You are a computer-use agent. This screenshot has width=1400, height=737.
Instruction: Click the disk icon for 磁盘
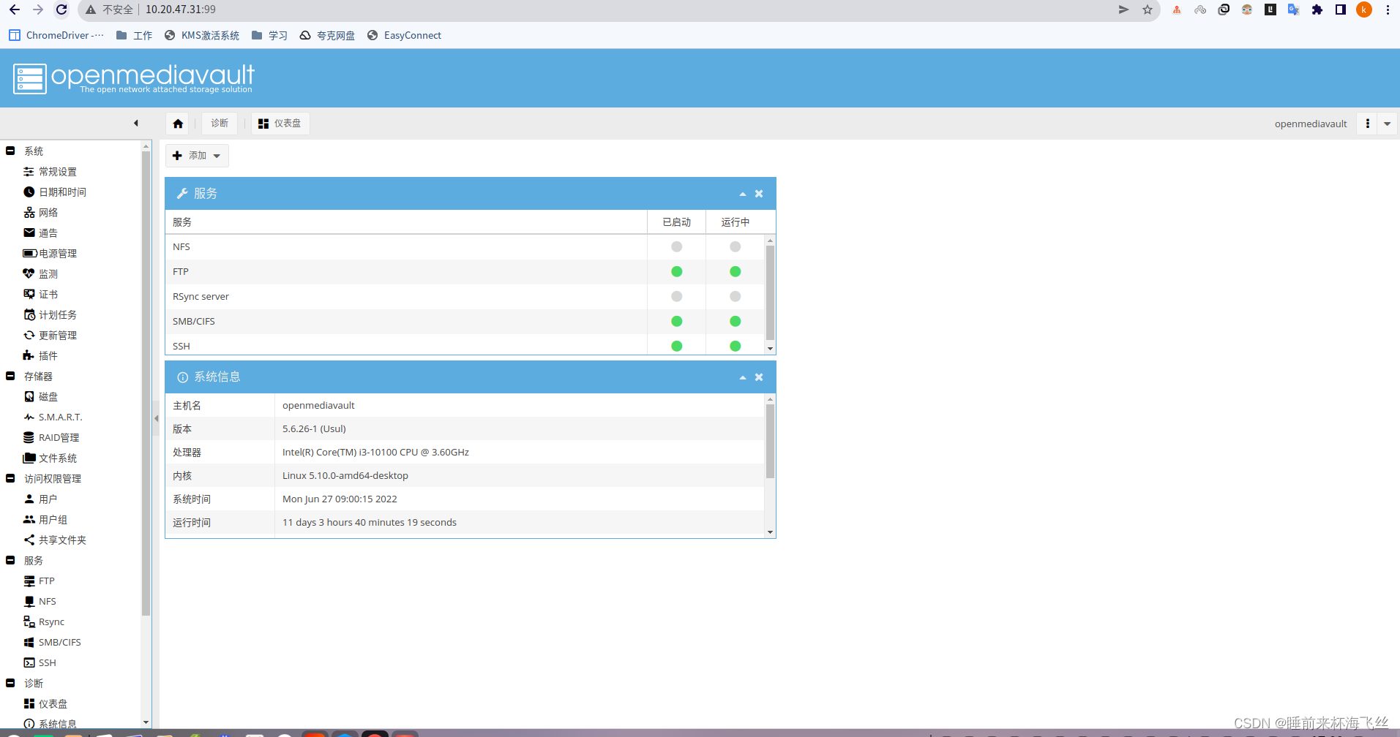29,397
